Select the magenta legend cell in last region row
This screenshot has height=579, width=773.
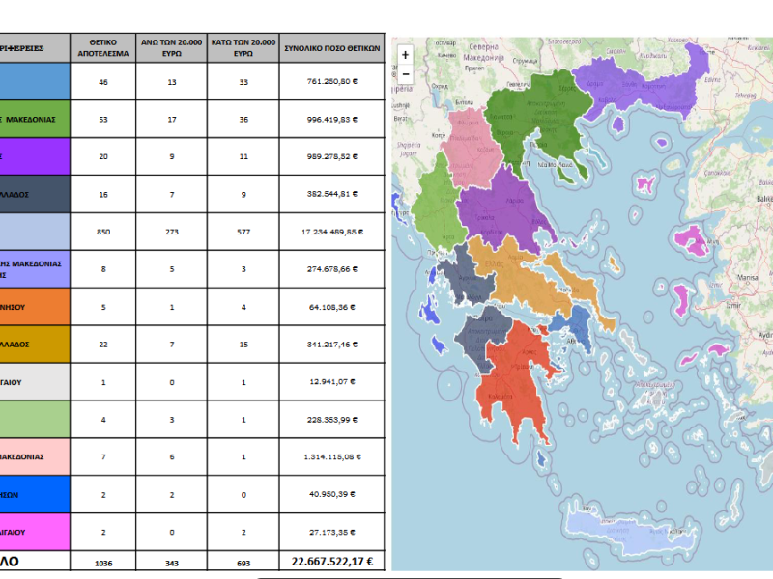(35, 532)
